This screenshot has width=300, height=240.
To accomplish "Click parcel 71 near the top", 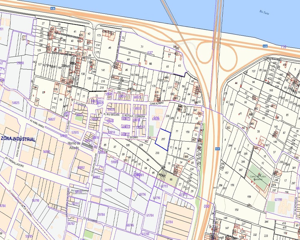I will coord(142,47).
